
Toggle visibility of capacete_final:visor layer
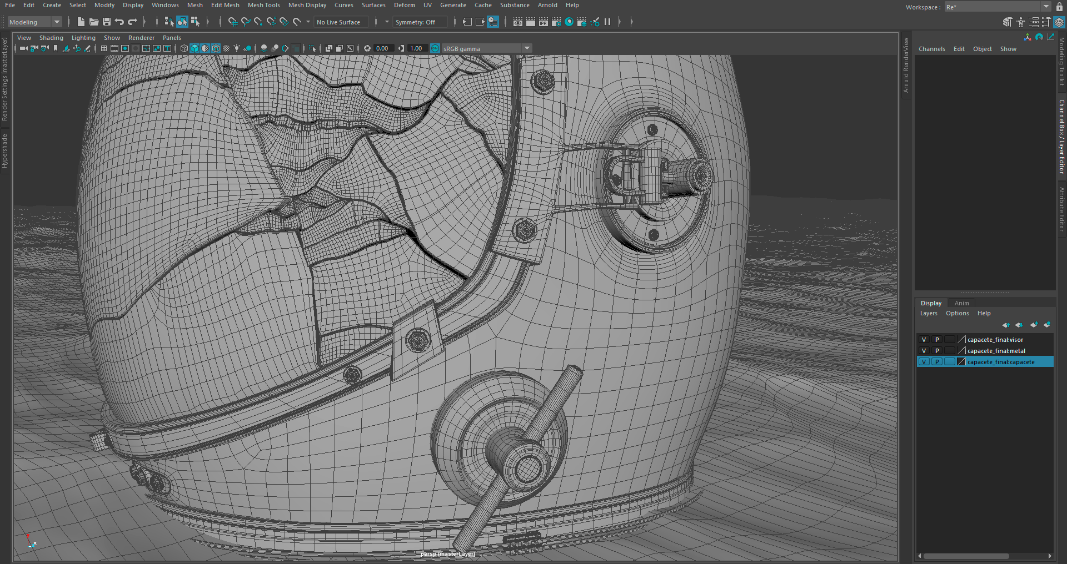click(924, 340)
